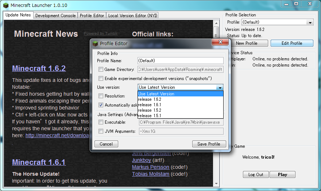
Task: Open the Profile Editor tab
Action: (x=92, y=16)
